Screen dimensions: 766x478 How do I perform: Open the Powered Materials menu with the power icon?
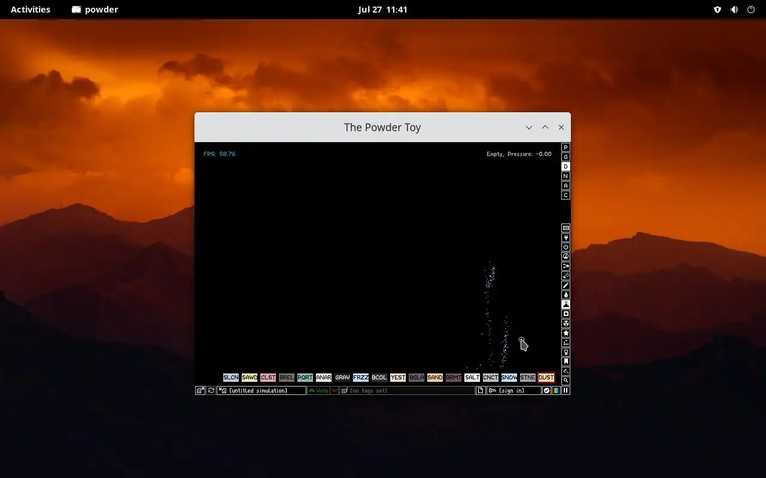tap(566, 247)
